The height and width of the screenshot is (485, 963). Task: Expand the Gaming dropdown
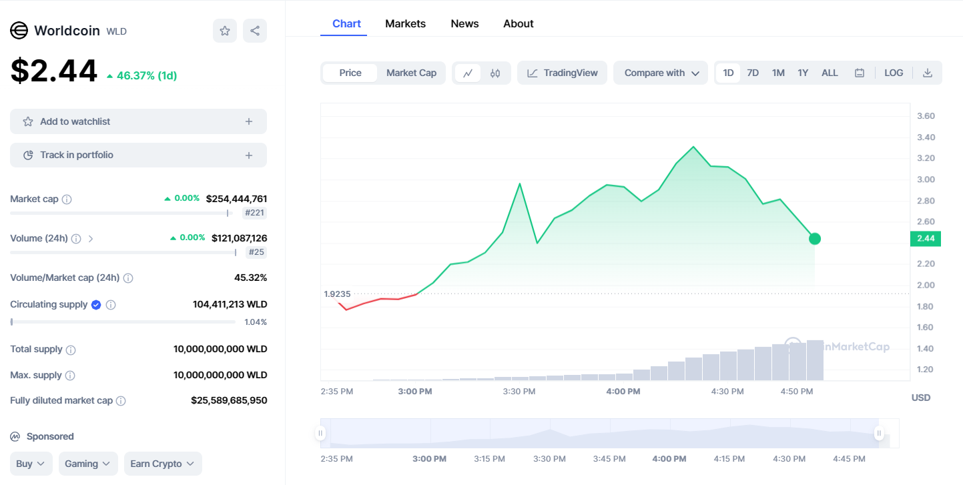pos(88,464)
